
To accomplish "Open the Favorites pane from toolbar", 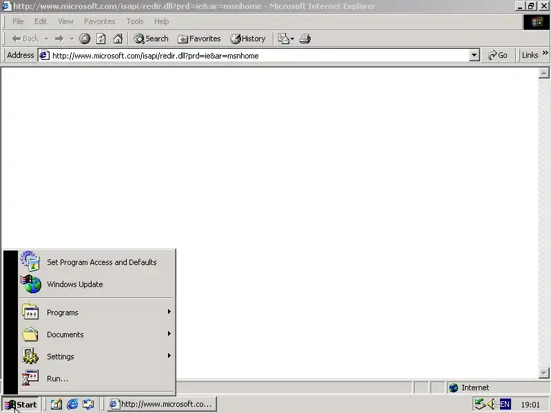I will tap(199, 39).
